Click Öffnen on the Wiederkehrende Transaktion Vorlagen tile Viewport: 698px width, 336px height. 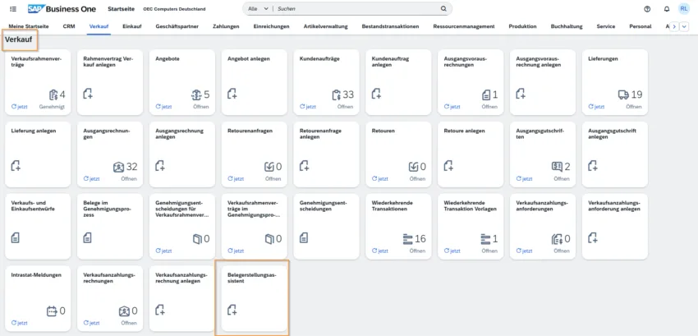click(489, 251)
